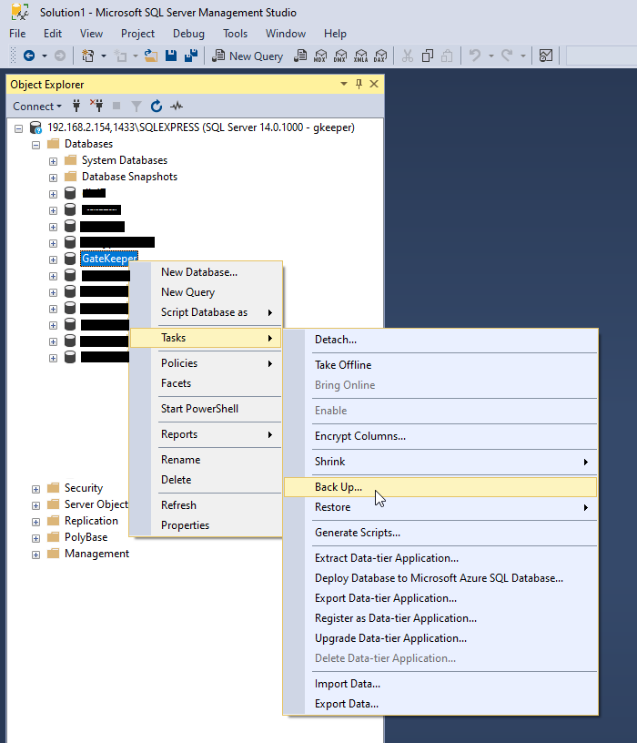This screenshot has width=637, height=743.
Task: Click the New Project icon in toolbar
Action: (88, 56)
